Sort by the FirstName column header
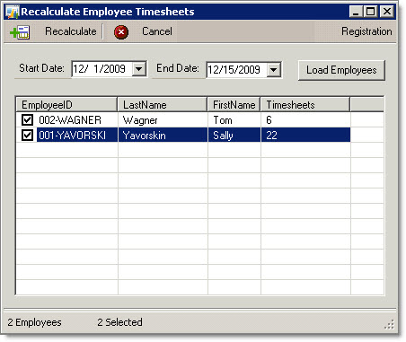The width and height of the screenshot is (406, 342). click(x=234, y=105)
